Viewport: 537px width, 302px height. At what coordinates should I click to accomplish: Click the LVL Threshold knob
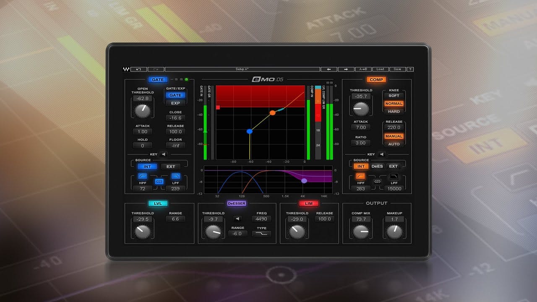point(142,232)
